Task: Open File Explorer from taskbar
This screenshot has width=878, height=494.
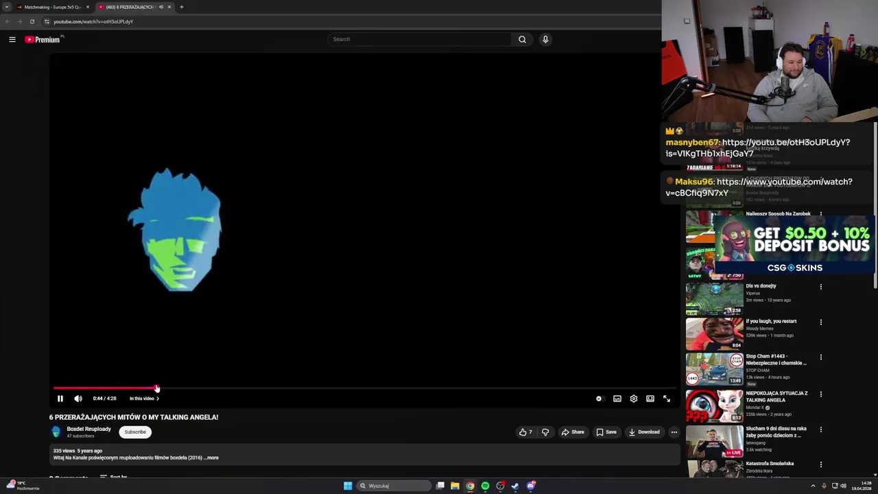Action: [x=455, y=486]
